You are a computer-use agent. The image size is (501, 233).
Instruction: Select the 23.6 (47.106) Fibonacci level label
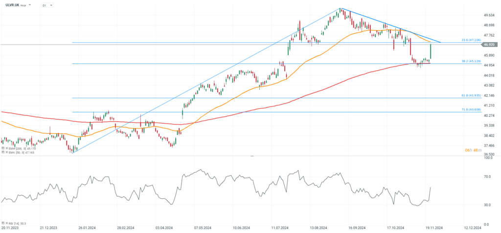point(471,40)
